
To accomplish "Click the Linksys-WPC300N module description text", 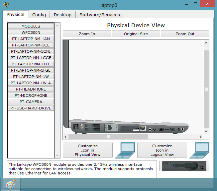I will coord(81,169).
